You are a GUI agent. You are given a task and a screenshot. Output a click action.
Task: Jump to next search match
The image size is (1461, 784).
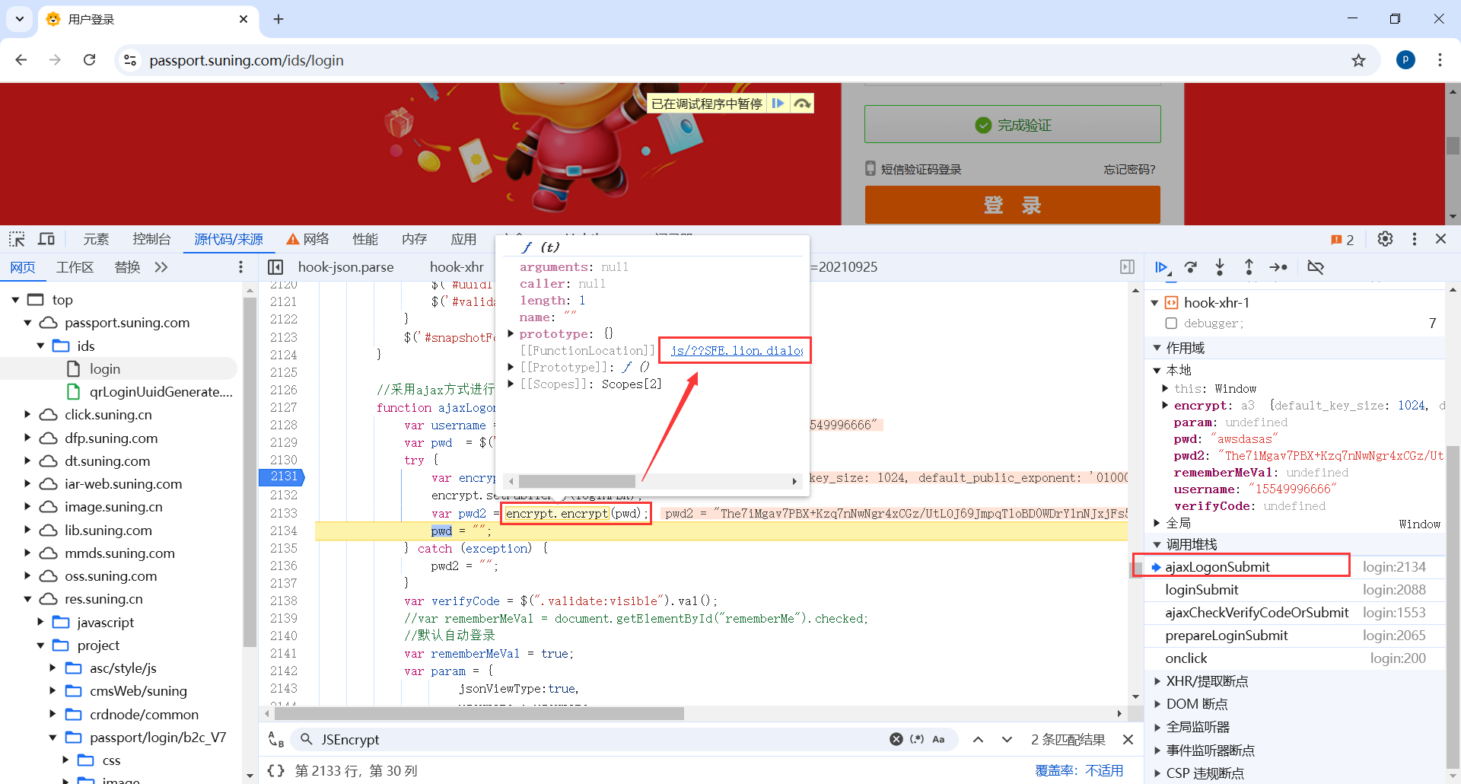[x=1007, y=739]
